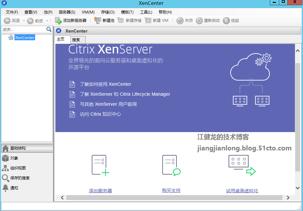This screenshot has width=303, height=211.
Task: Click the XenCenter logo in content header
Action: click(x=59, y=31)
